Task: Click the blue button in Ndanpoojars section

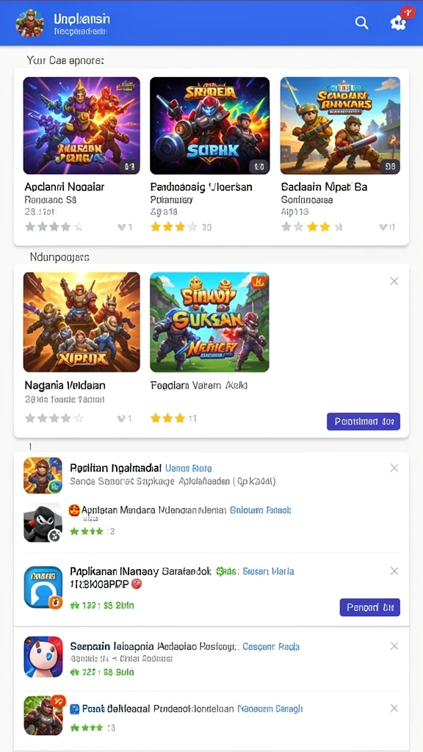Action: [x=364, y=422]
